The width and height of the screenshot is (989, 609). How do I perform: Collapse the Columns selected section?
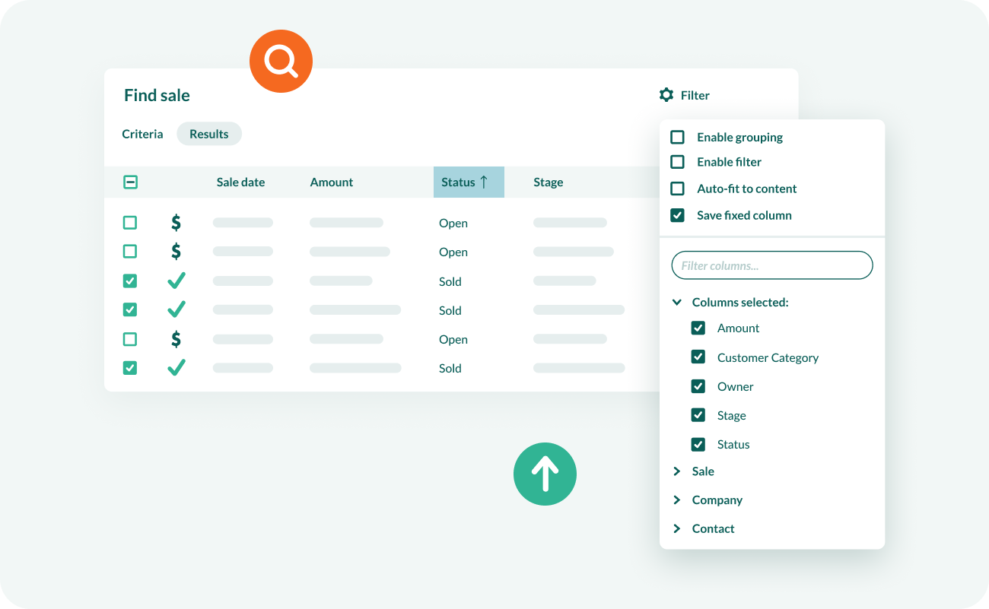point(676,303)
